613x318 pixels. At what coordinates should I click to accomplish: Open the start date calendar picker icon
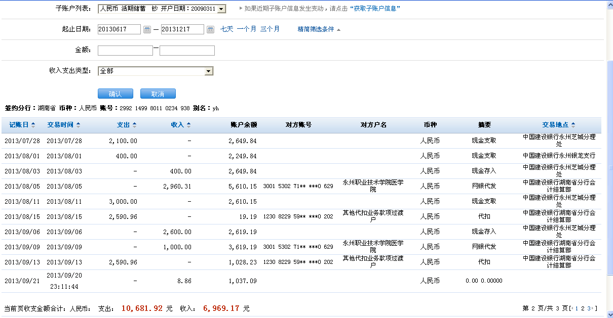pyautogui.click(x=147, y=30)
